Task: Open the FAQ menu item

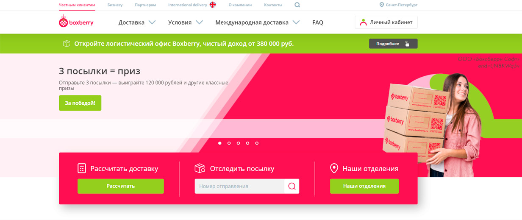Action: click(x=317, y=22)
